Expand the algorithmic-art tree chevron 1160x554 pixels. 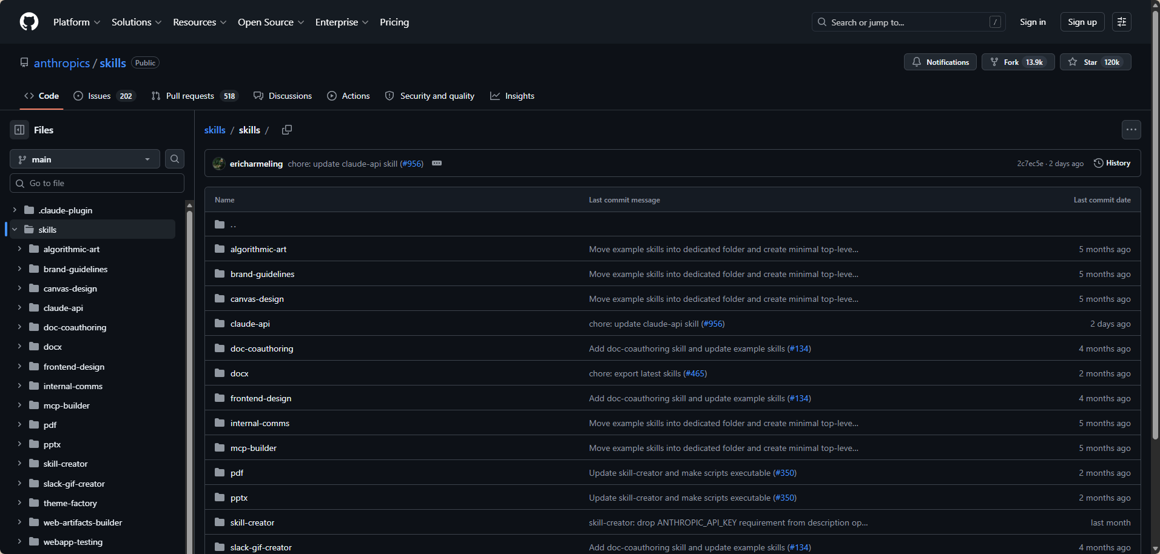[19, 249]
